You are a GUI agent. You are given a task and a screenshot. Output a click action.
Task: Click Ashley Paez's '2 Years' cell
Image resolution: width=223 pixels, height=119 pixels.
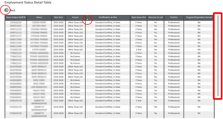[139, 90]
